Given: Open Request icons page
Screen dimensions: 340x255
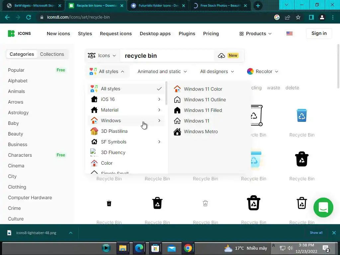Looking at the screenshot, I should point(116,34).
